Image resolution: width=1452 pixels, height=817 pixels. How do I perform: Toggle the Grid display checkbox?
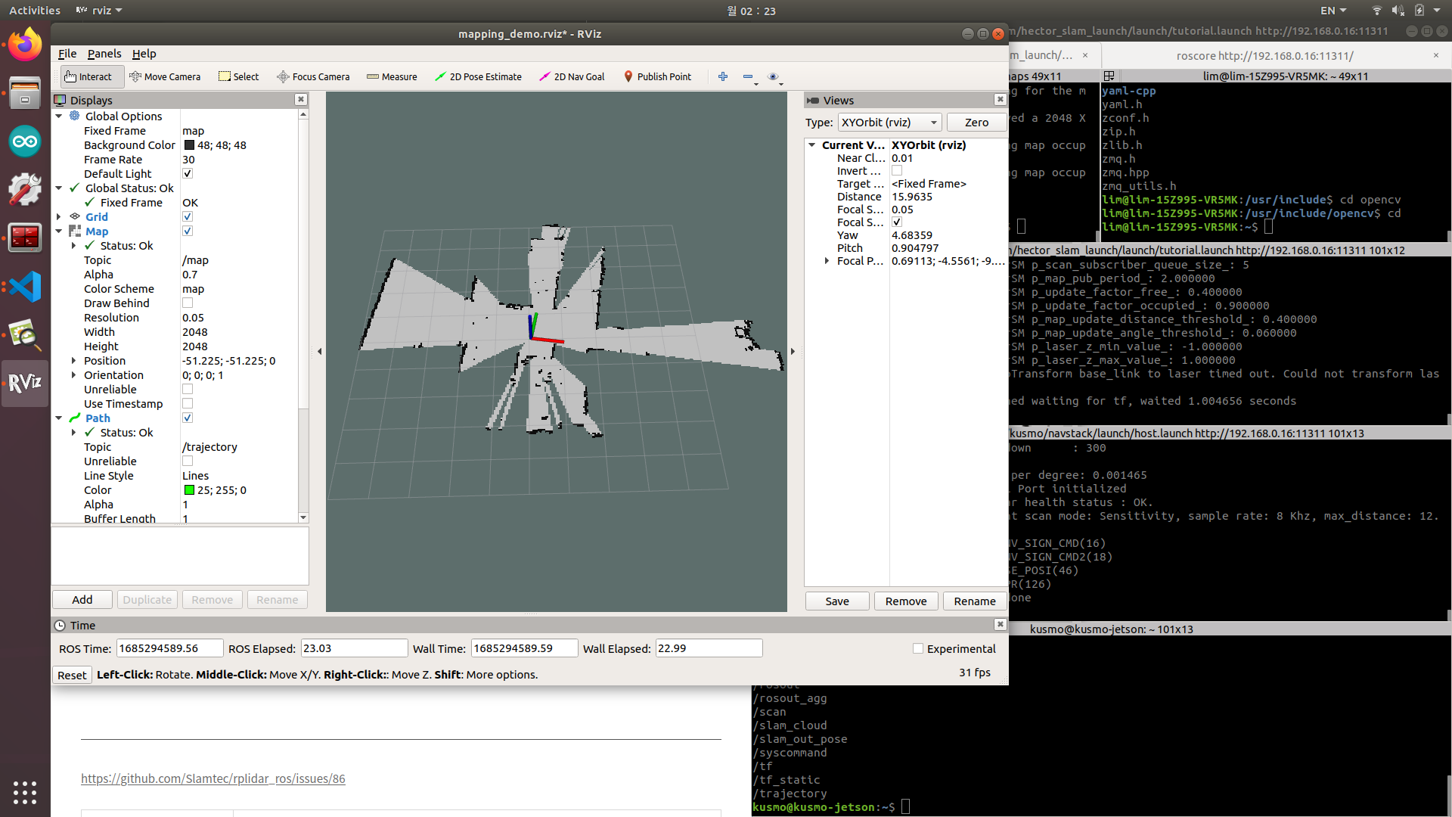(x=188, y=217)
